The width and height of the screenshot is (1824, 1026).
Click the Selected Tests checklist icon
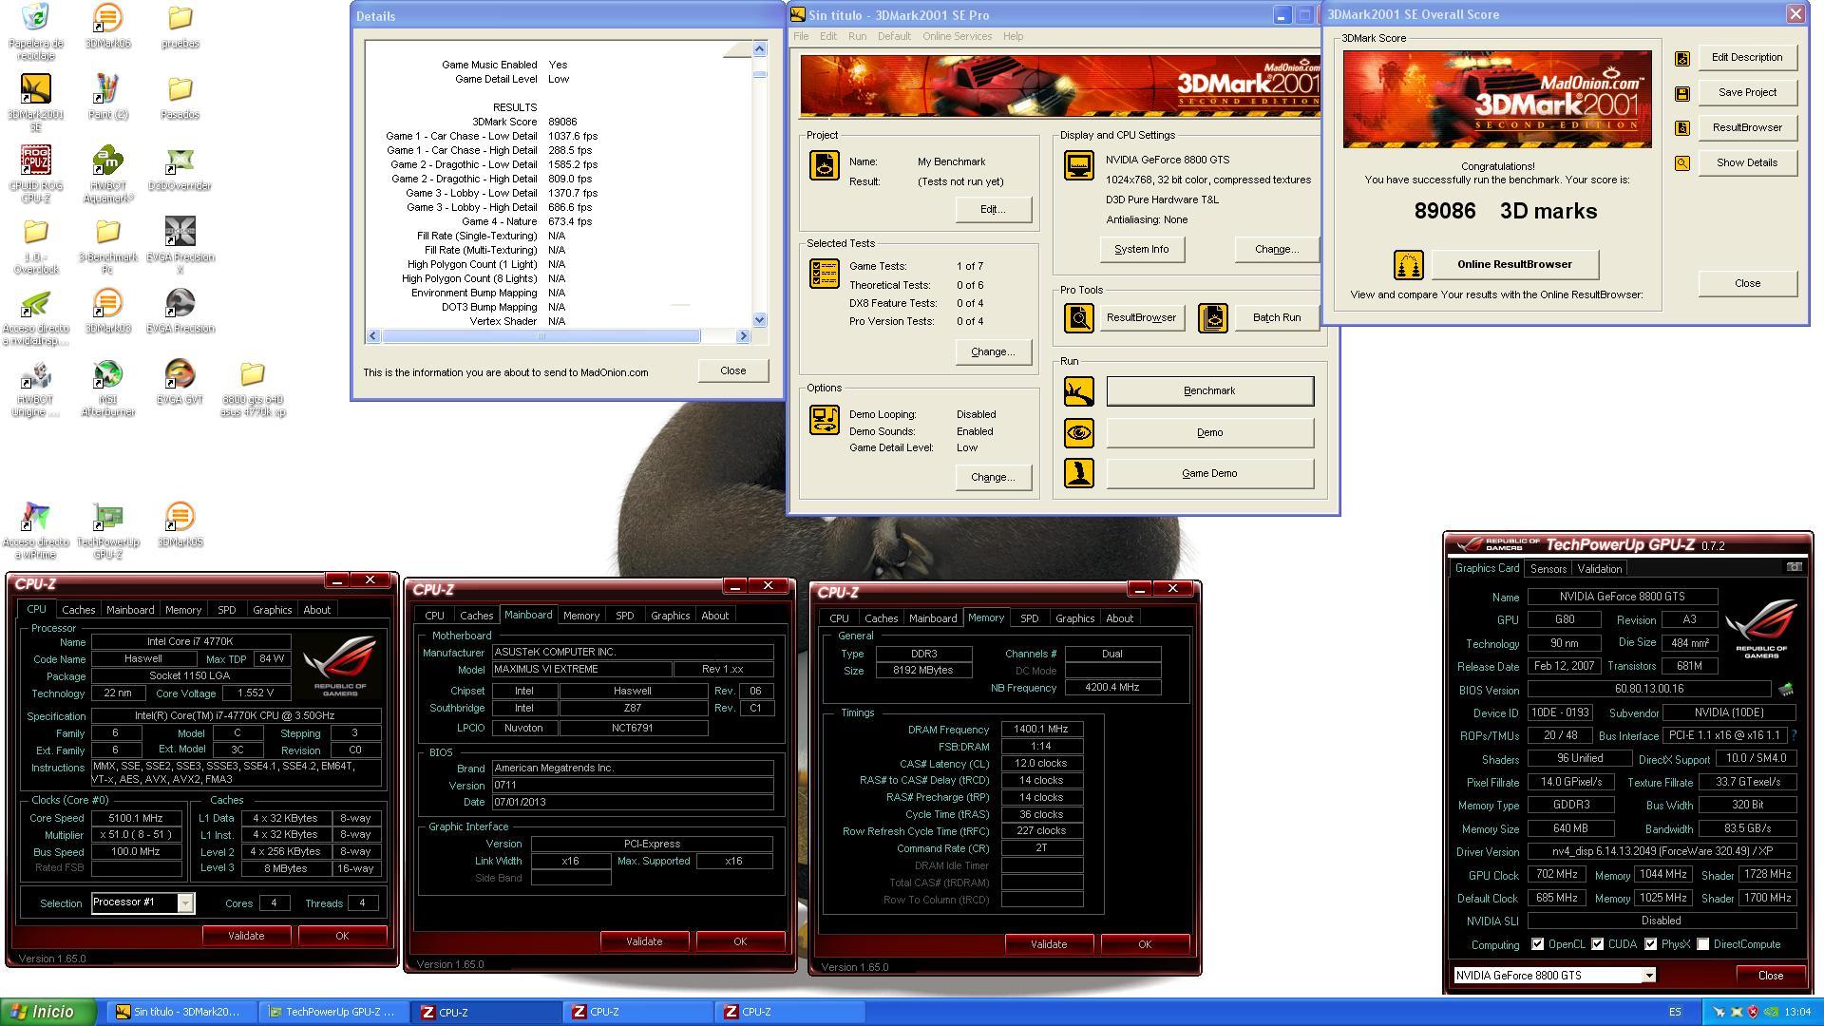coord(824,274)
